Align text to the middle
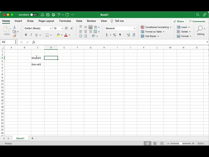Screen dimensions: 209x157 click(x=86, y=27)
